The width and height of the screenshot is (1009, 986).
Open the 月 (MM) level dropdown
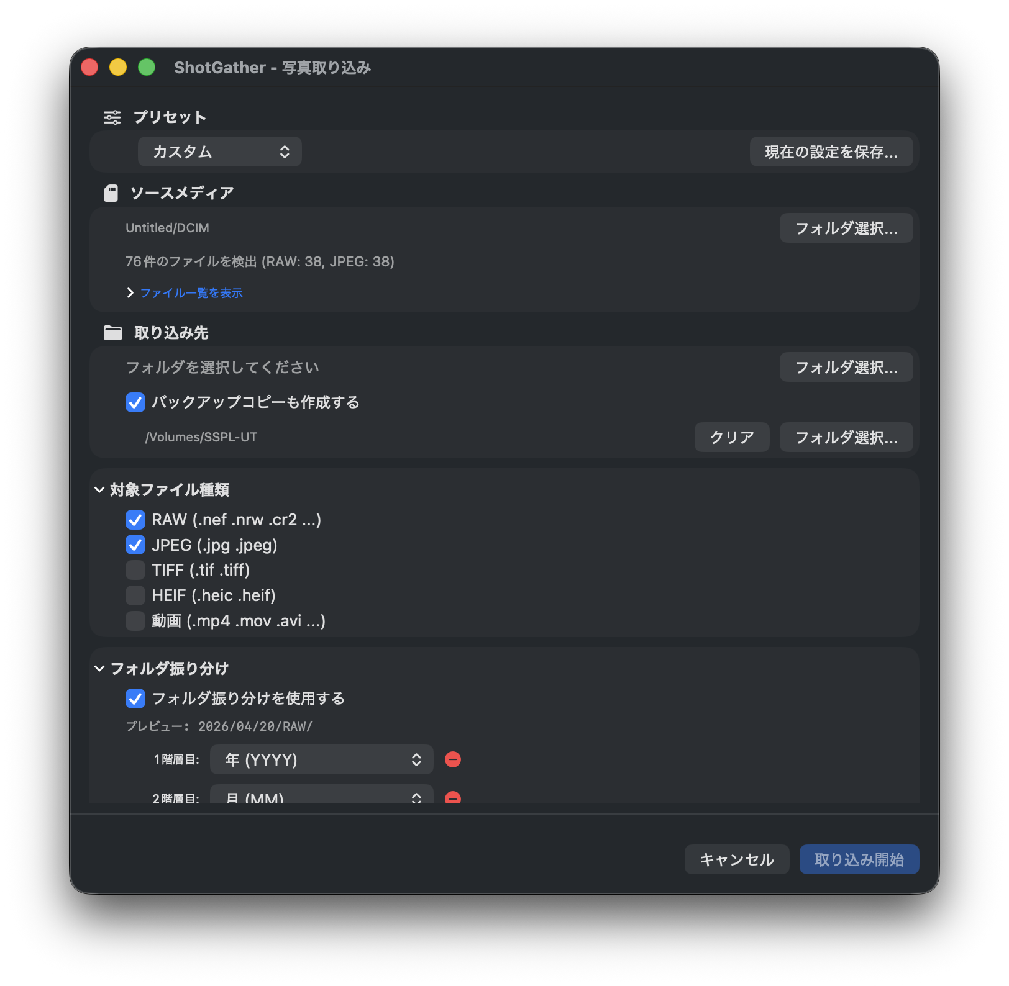coord(321,797)
